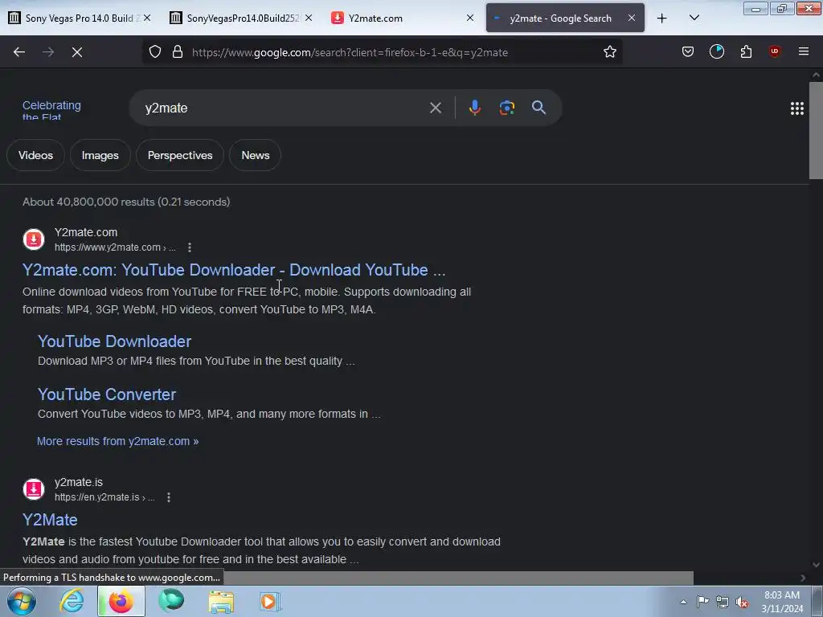Open More results from y2mate.com
This screenshot has width=823, height=617.
[x=118, y=441]
